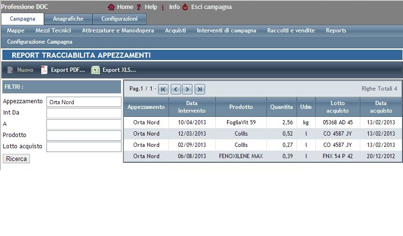This screenshot has width=403, height=236.
Task: Click the Home house icon
Action: tap(111, 7)
